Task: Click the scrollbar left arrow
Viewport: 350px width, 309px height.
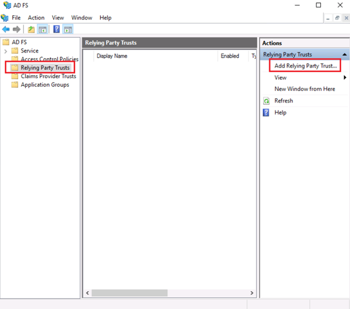Action: [87, 293]
